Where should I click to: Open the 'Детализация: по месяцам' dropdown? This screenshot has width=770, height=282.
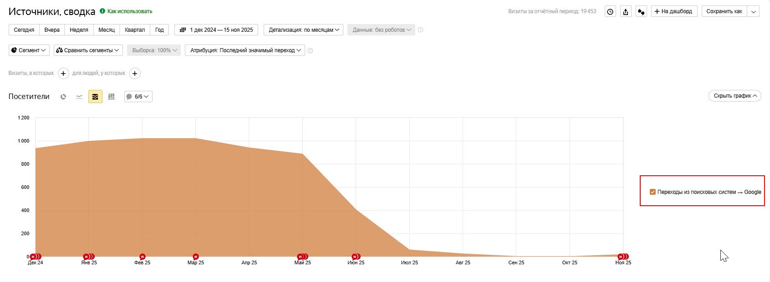pyautogui.click(x=303, y=30)
